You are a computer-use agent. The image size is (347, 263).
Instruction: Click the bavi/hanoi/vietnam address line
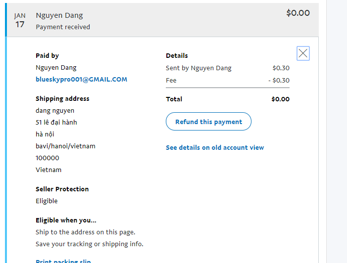(65, 146)
